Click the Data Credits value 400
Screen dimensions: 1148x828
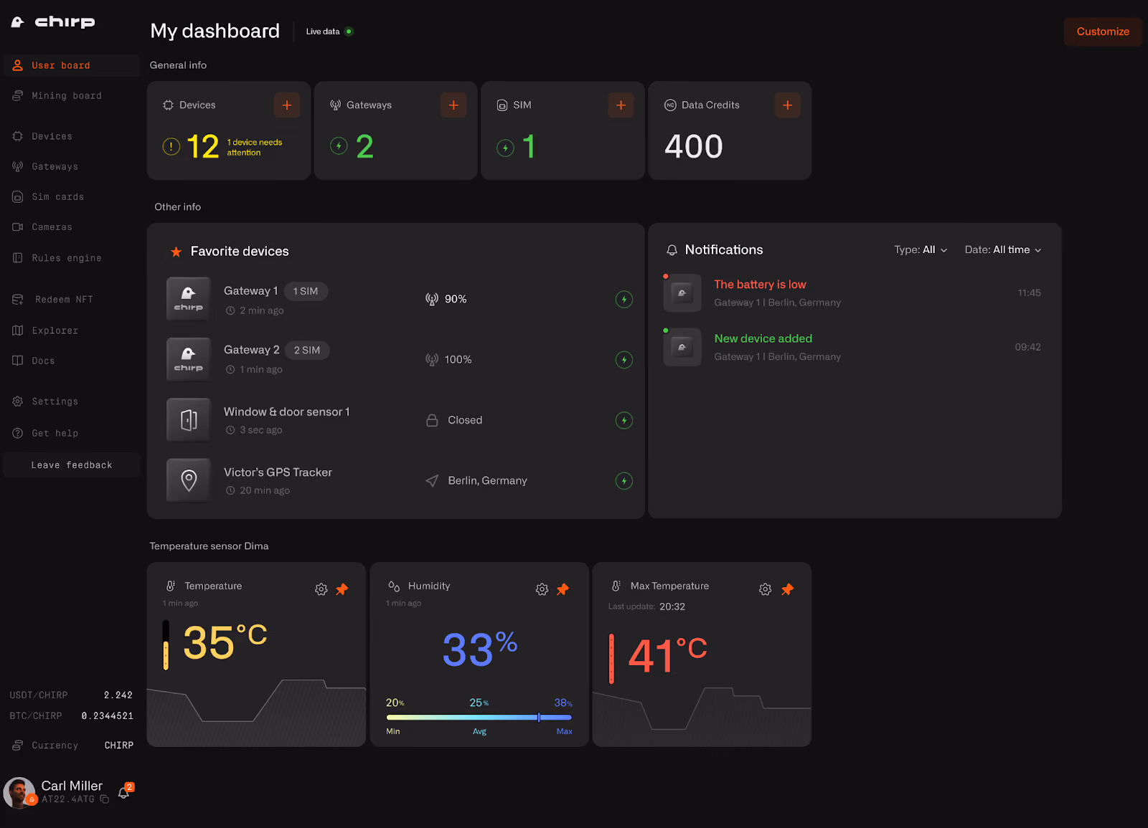tap(694, 147)
